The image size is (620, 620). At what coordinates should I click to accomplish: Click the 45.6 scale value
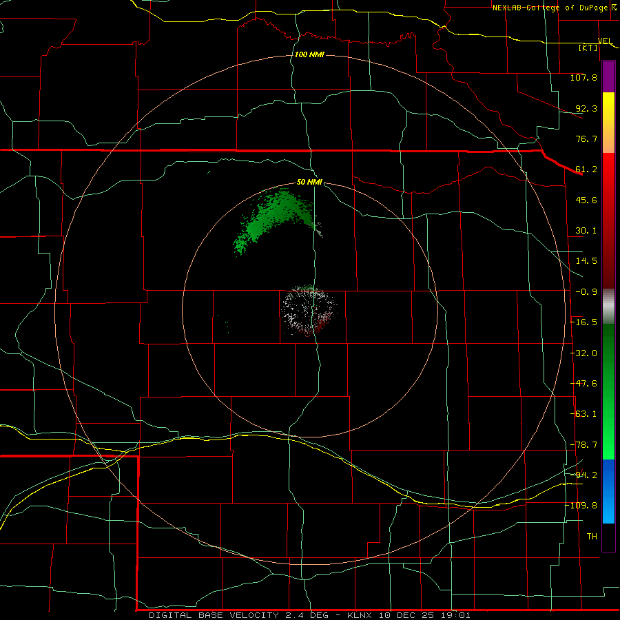(x=586, y=200)
